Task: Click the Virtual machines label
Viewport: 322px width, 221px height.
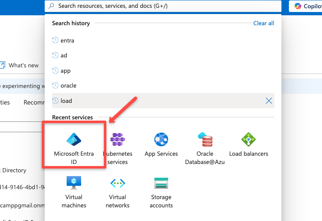Action: coord(74,201)
